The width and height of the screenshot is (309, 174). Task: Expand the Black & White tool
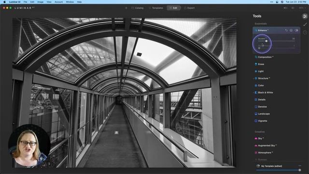(266, 92)
